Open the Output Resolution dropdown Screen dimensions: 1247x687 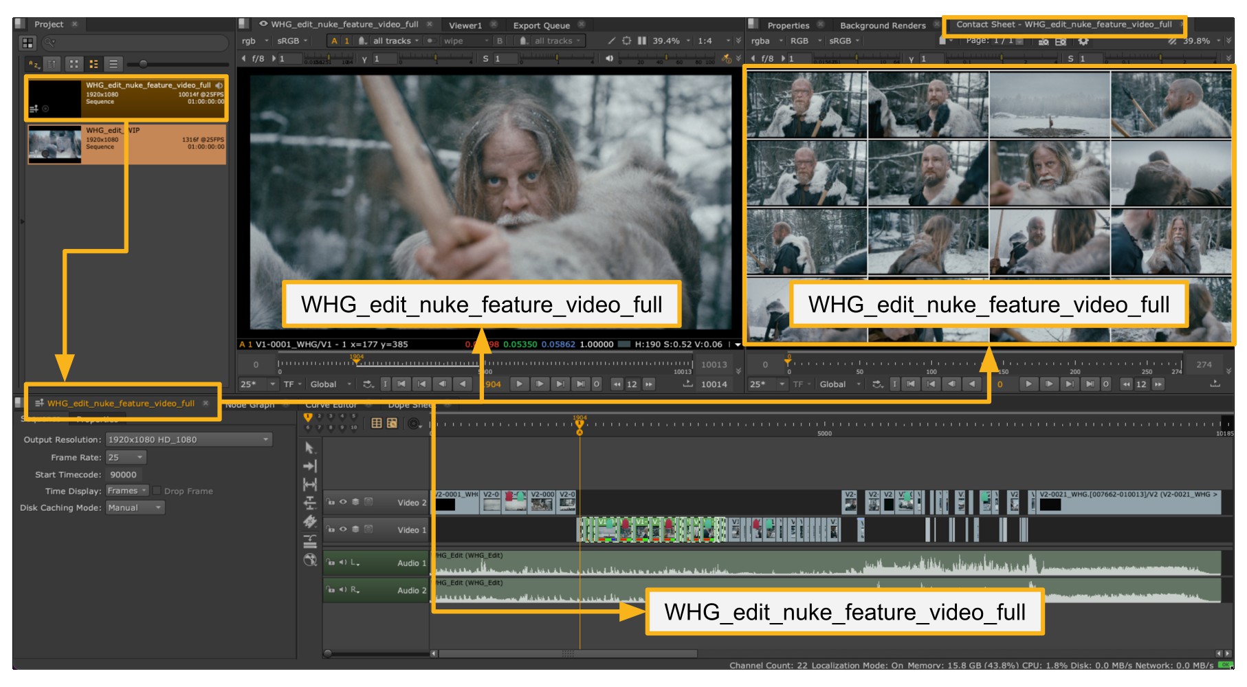click(189, 439)
